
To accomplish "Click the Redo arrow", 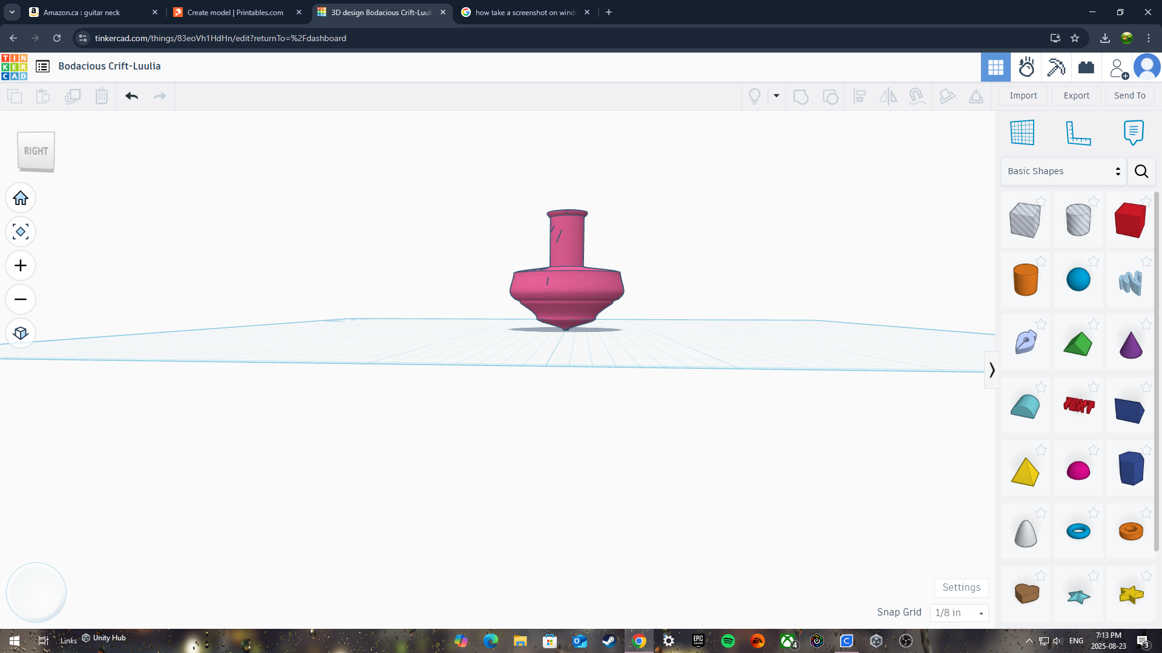I will 160,96.
